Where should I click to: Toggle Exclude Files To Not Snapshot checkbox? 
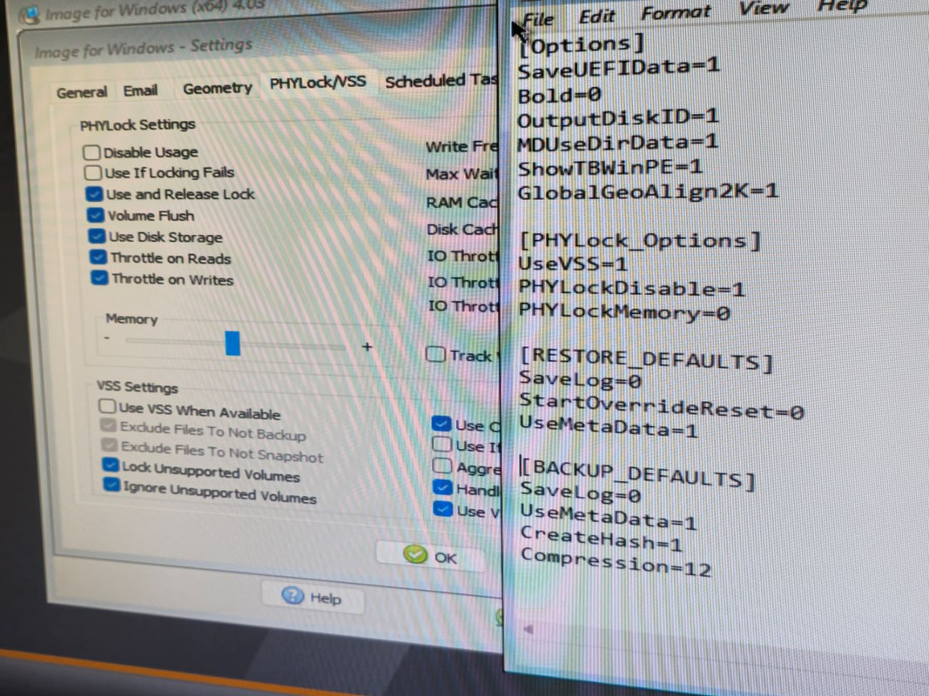click(x=109, y=445)
